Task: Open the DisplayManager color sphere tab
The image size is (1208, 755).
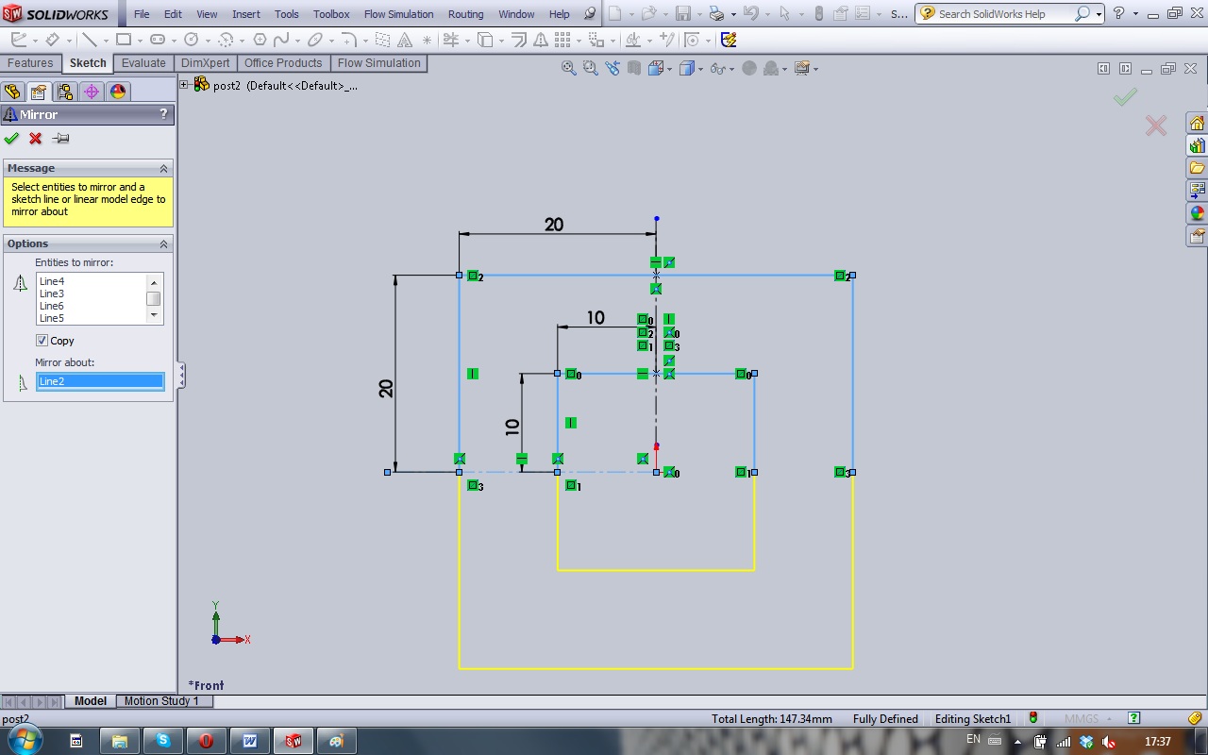Action: click(x=118, y=92)
